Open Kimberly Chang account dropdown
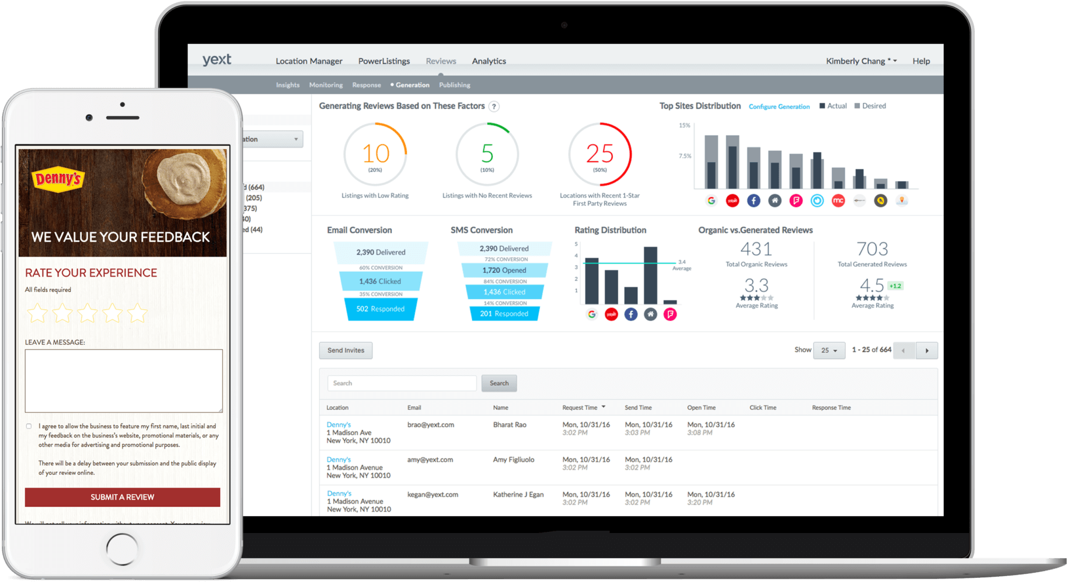 [861, 61]
